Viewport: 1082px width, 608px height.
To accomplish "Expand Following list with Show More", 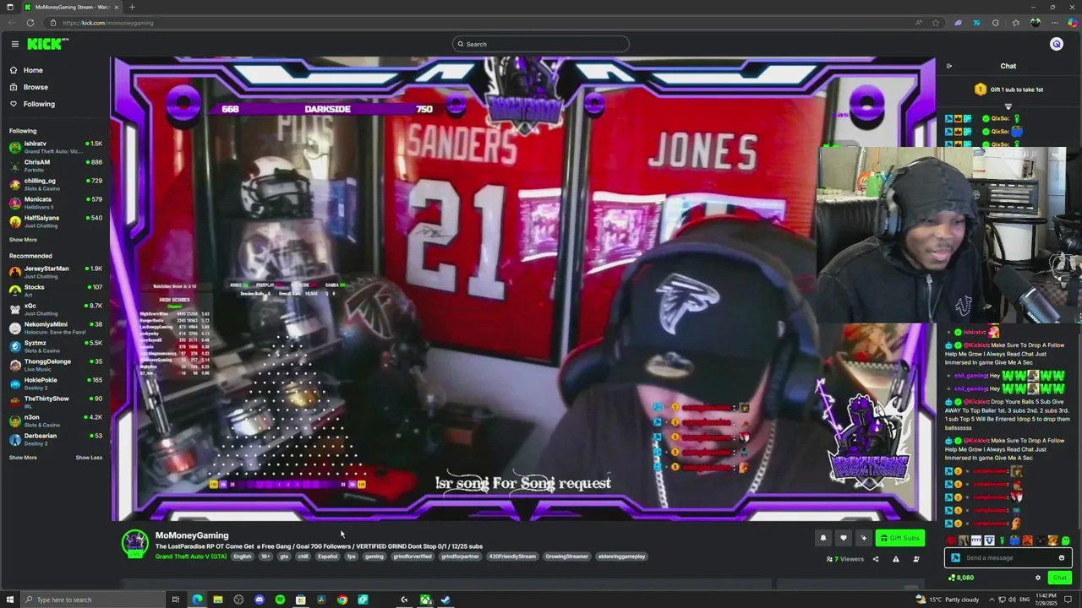I will [23, 240].
